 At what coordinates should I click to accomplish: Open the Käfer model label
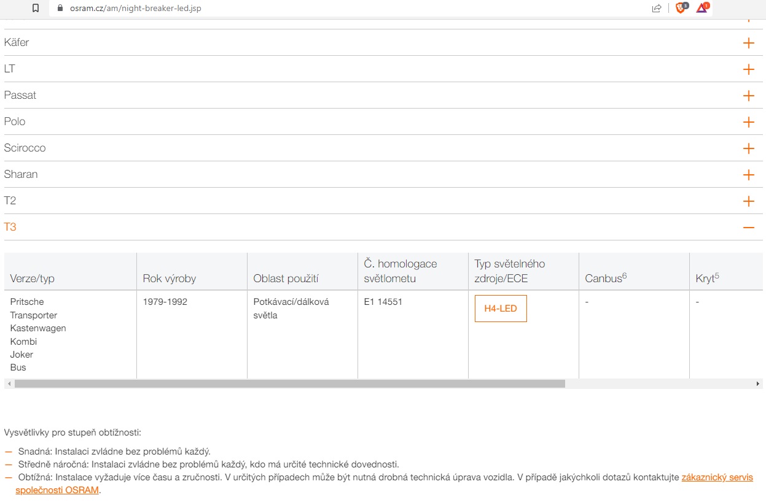17,42
